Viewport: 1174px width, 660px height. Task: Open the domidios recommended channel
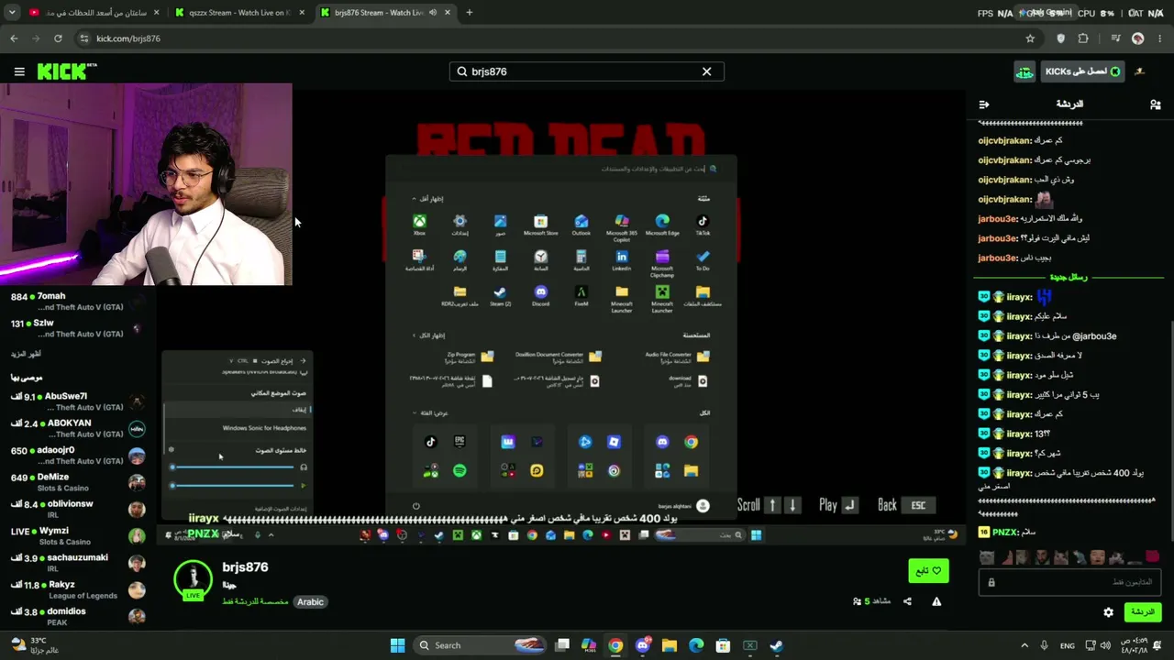[78, 616]
